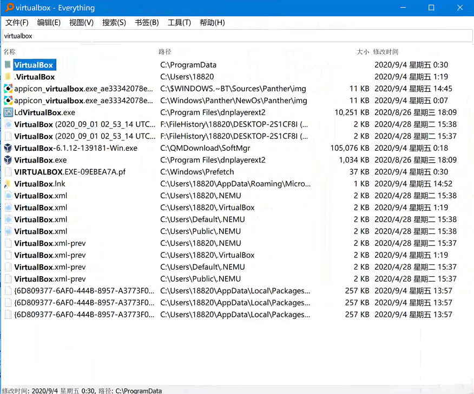The image size is (474, 394).
Task: Click the .VirtualBox folder icon
Action: coord(8,77)
